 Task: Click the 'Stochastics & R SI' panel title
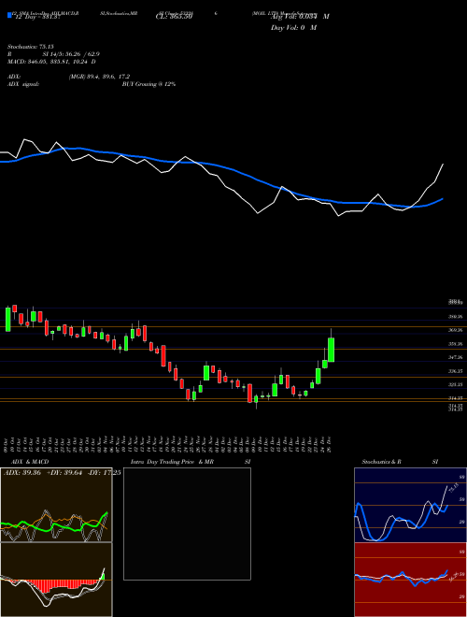point(400,462)
